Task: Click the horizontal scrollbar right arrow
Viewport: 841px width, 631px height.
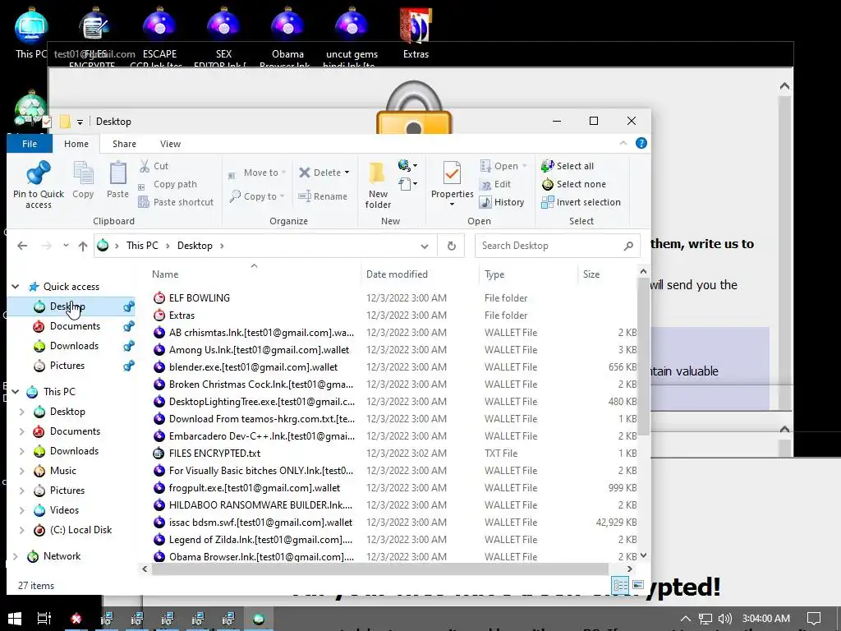Action: (629, 569)
